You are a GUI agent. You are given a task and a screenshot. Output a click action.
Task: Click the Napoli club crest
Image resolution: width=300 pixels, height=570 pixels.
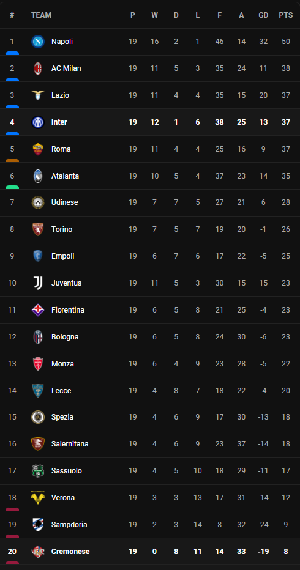point(38,42)
